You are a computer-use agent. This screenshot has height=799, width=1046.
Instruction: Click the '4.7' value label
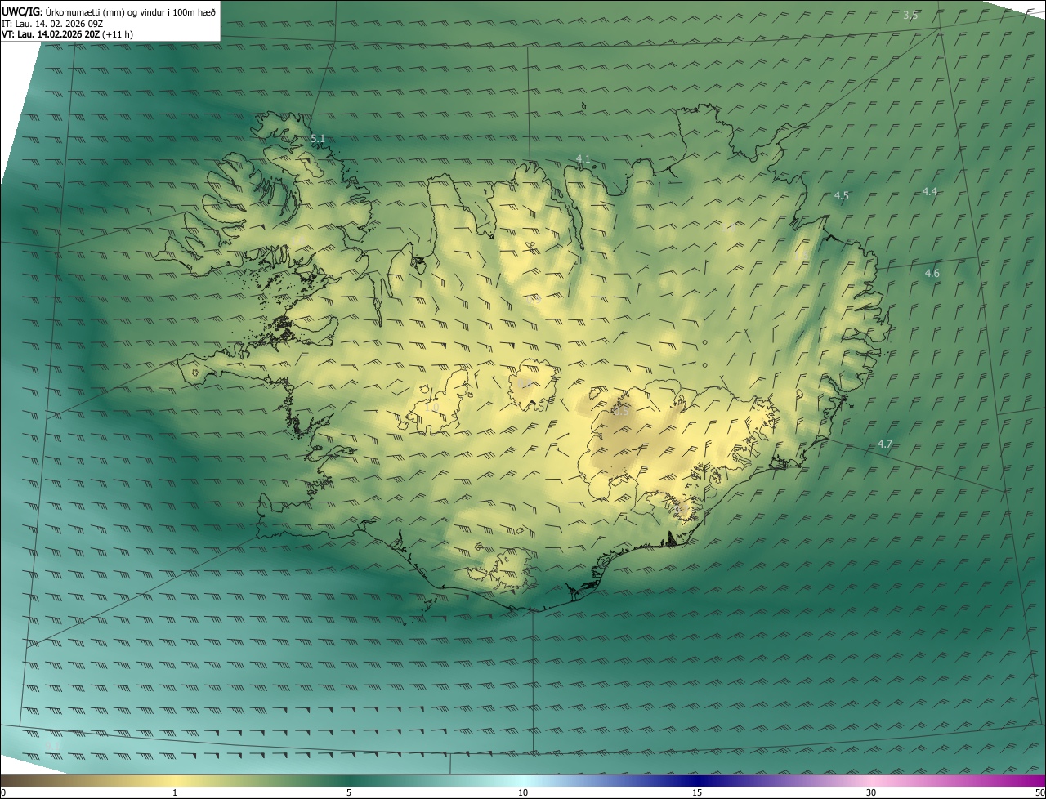[885, 444]
